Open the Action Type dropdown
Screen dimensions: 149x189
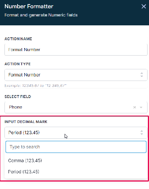(76, 75)
